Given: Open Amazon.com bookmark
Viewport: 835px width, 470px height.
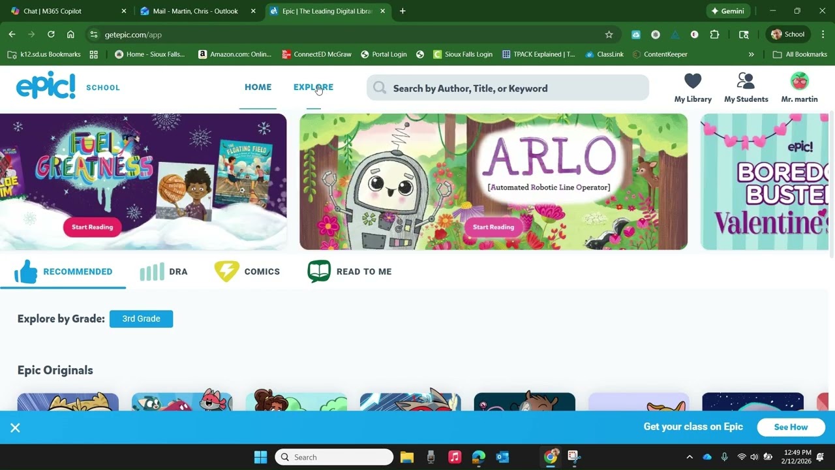Looking at the screenshot, I should (235, 54).
